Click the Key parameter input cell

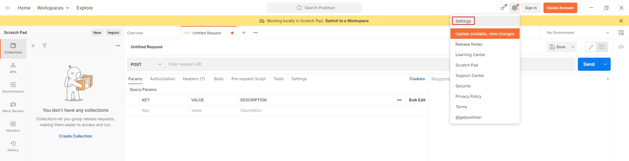point(163,110)
